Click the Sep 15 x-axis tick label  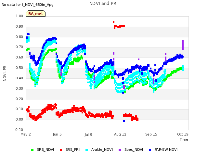151,134
